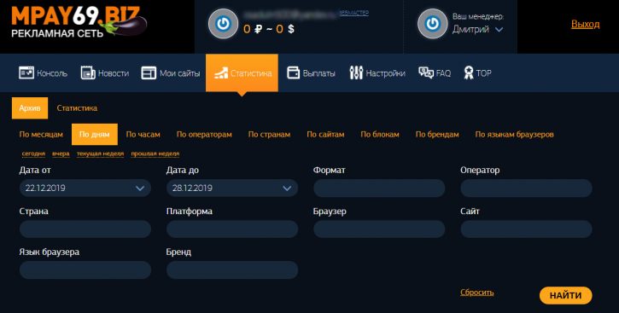Screen dimensions: 619x313
Task: Open the Формат filter field
Action: [x=379, y=188]
